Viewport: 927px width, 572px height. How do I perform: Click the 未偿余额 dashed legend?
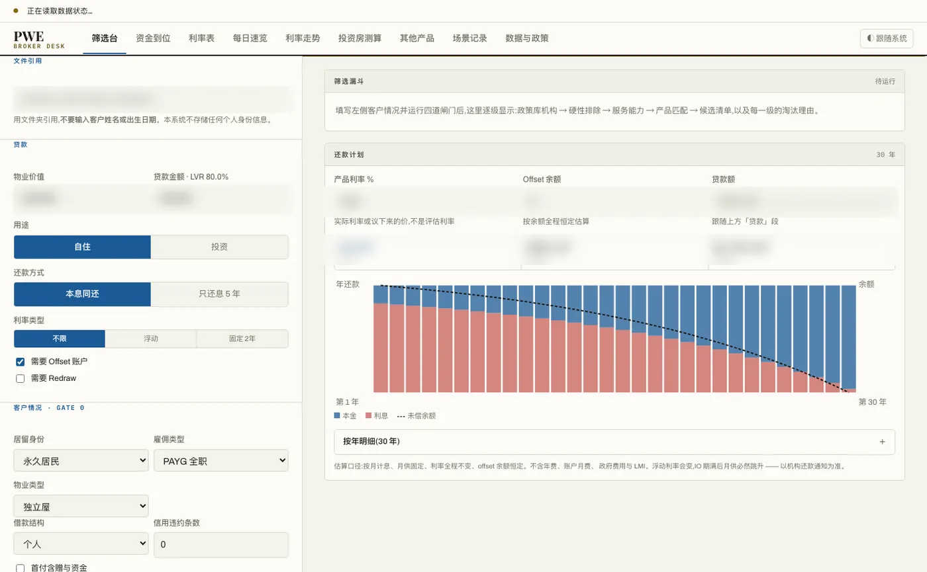click(416, 416)
